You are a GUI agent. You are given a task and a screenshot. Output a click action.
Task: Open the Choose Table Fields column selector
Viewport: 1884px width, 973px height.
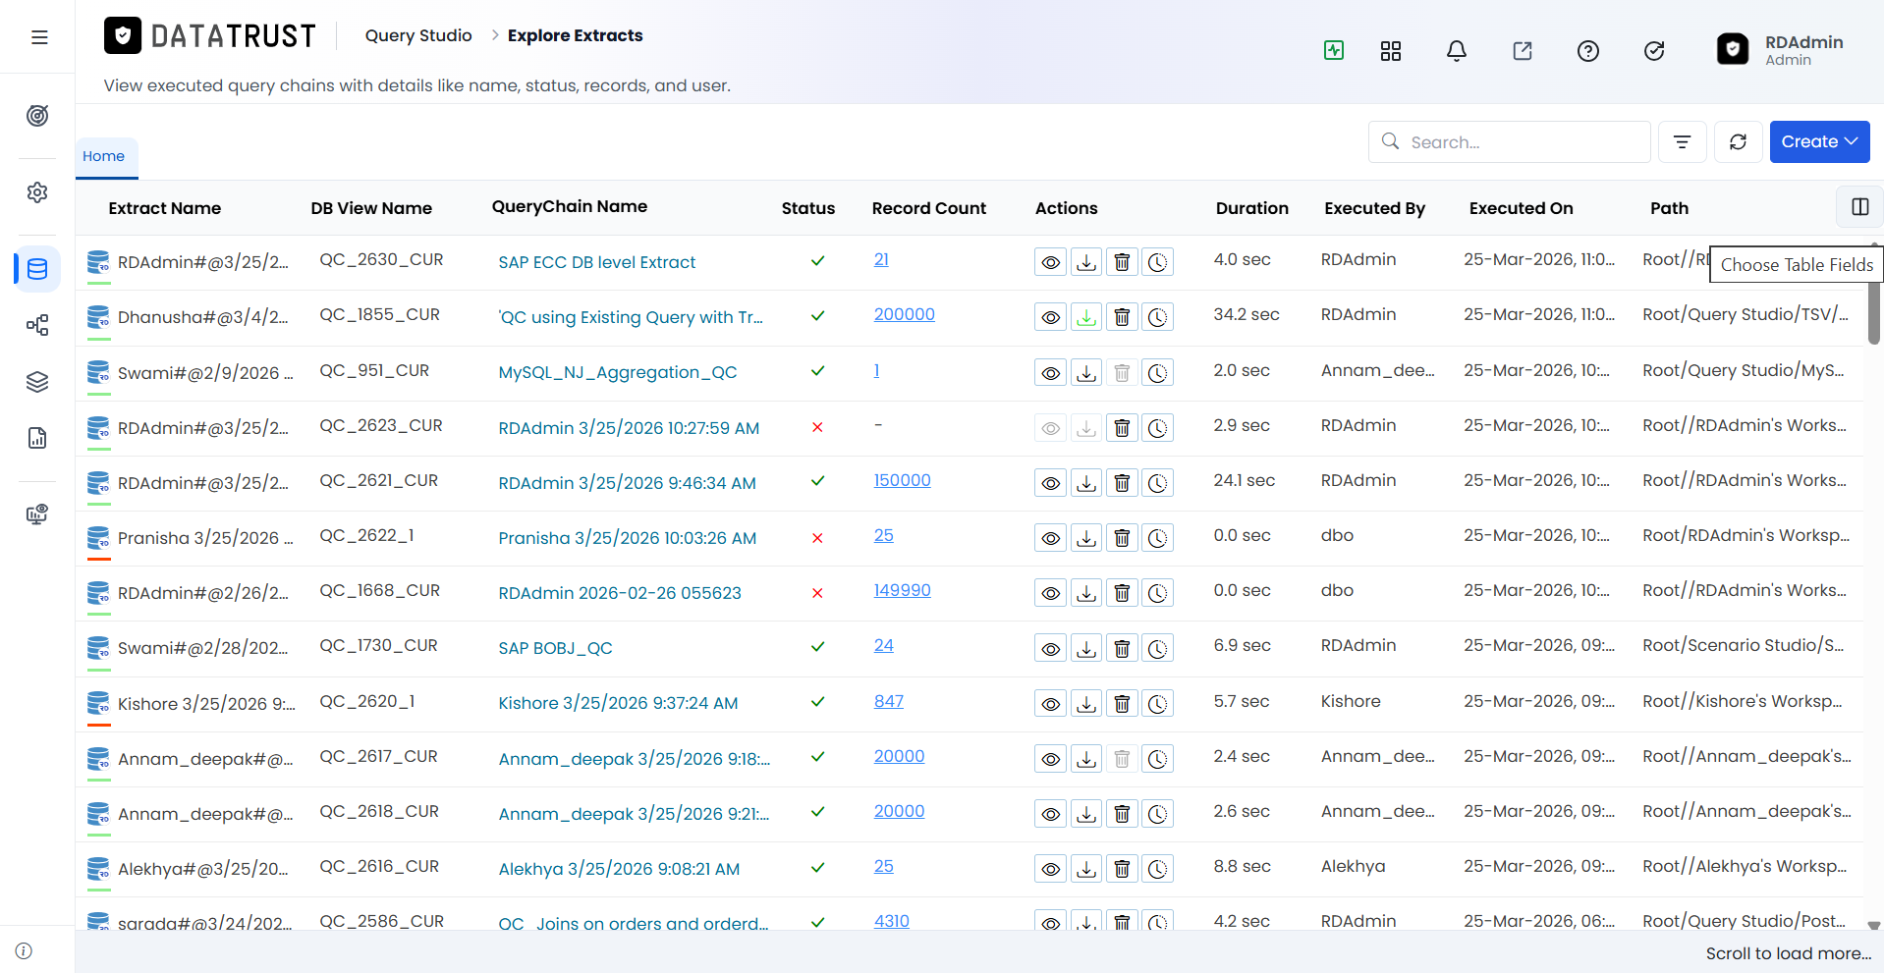tap(1859, 207)
